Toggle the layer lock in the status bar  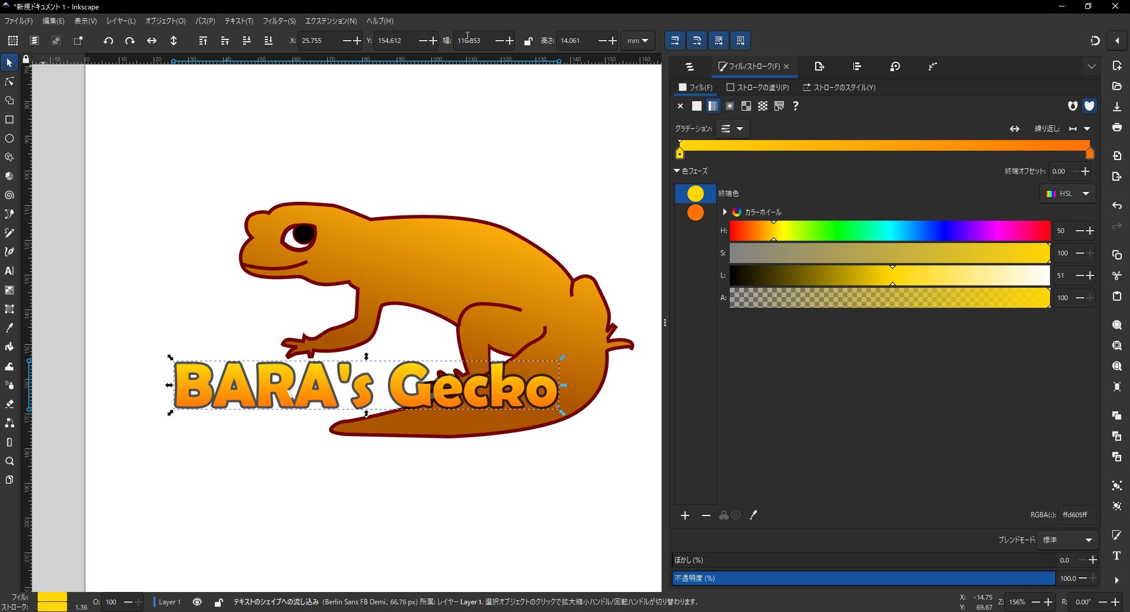(218, 602)
